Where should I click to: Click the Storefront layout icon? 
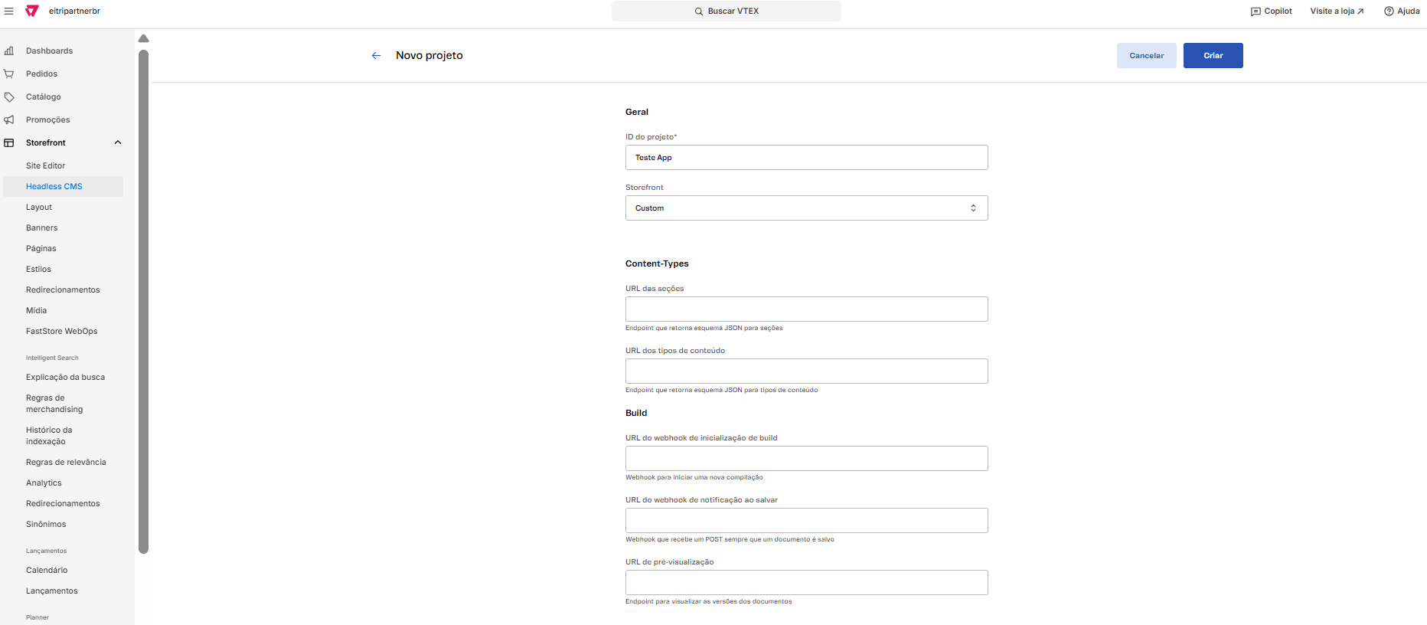coord(9,142)
